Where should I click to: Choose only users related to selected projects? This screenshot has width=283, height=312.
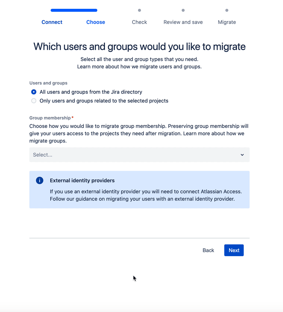click(34, 101)
